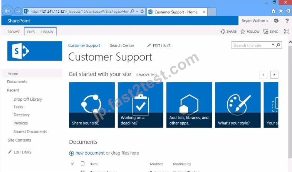Switch to the FILES ribbon tab
Image resolution: width=292 pixels, height=172 pixels.
31,32
